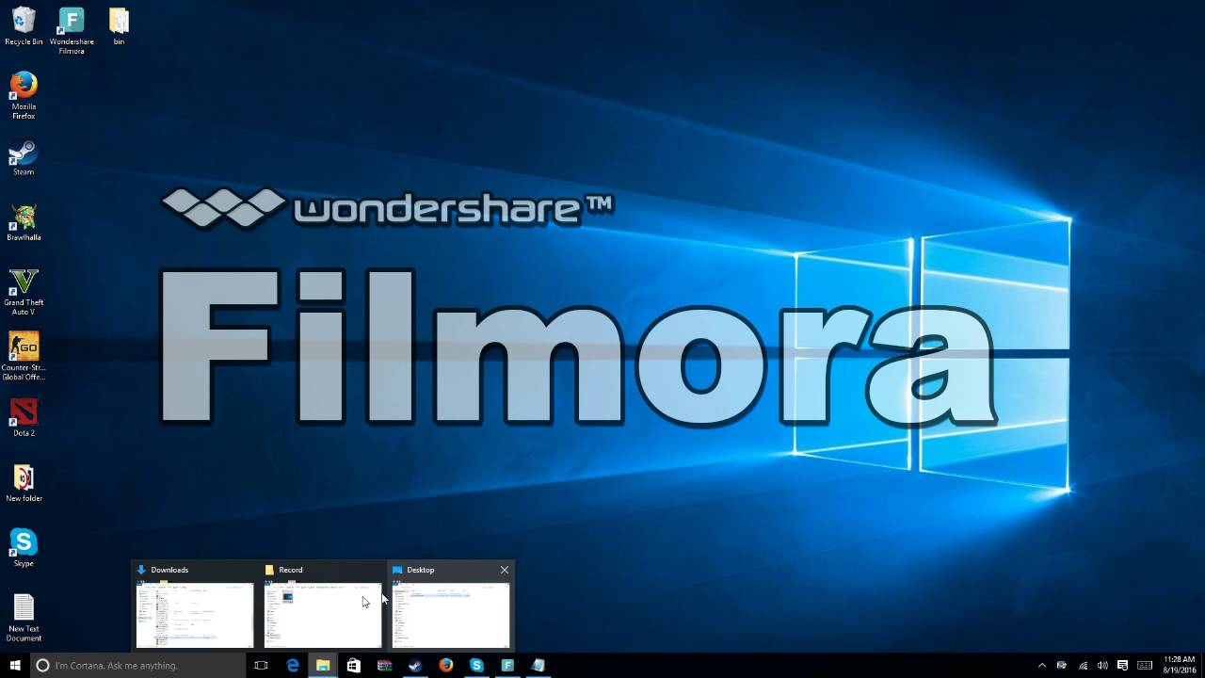The image size is (1205, 678).
Task: Open Steam from the taskbar
Action: 415,665
